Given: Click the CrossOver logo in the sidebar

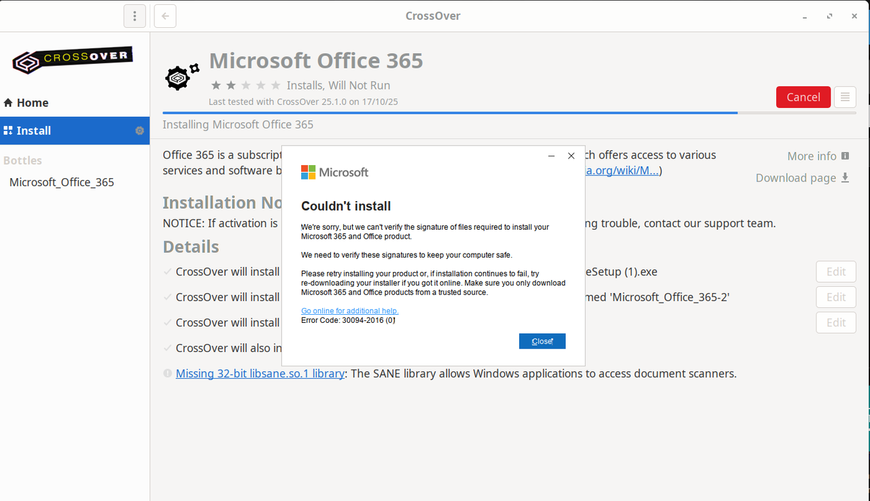Looking at the screenshot, I should click(73, 59).
